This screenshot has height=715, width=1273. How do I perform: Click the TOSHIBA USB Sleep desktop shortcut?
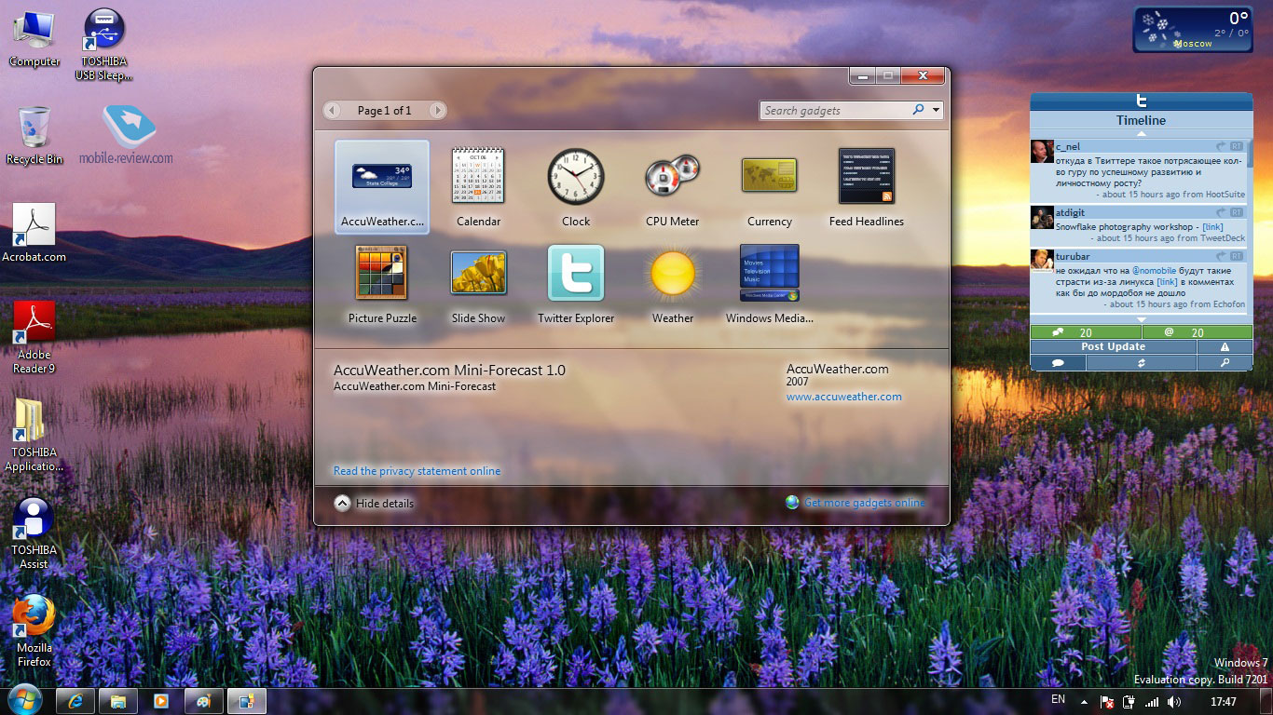coord(104,45)
